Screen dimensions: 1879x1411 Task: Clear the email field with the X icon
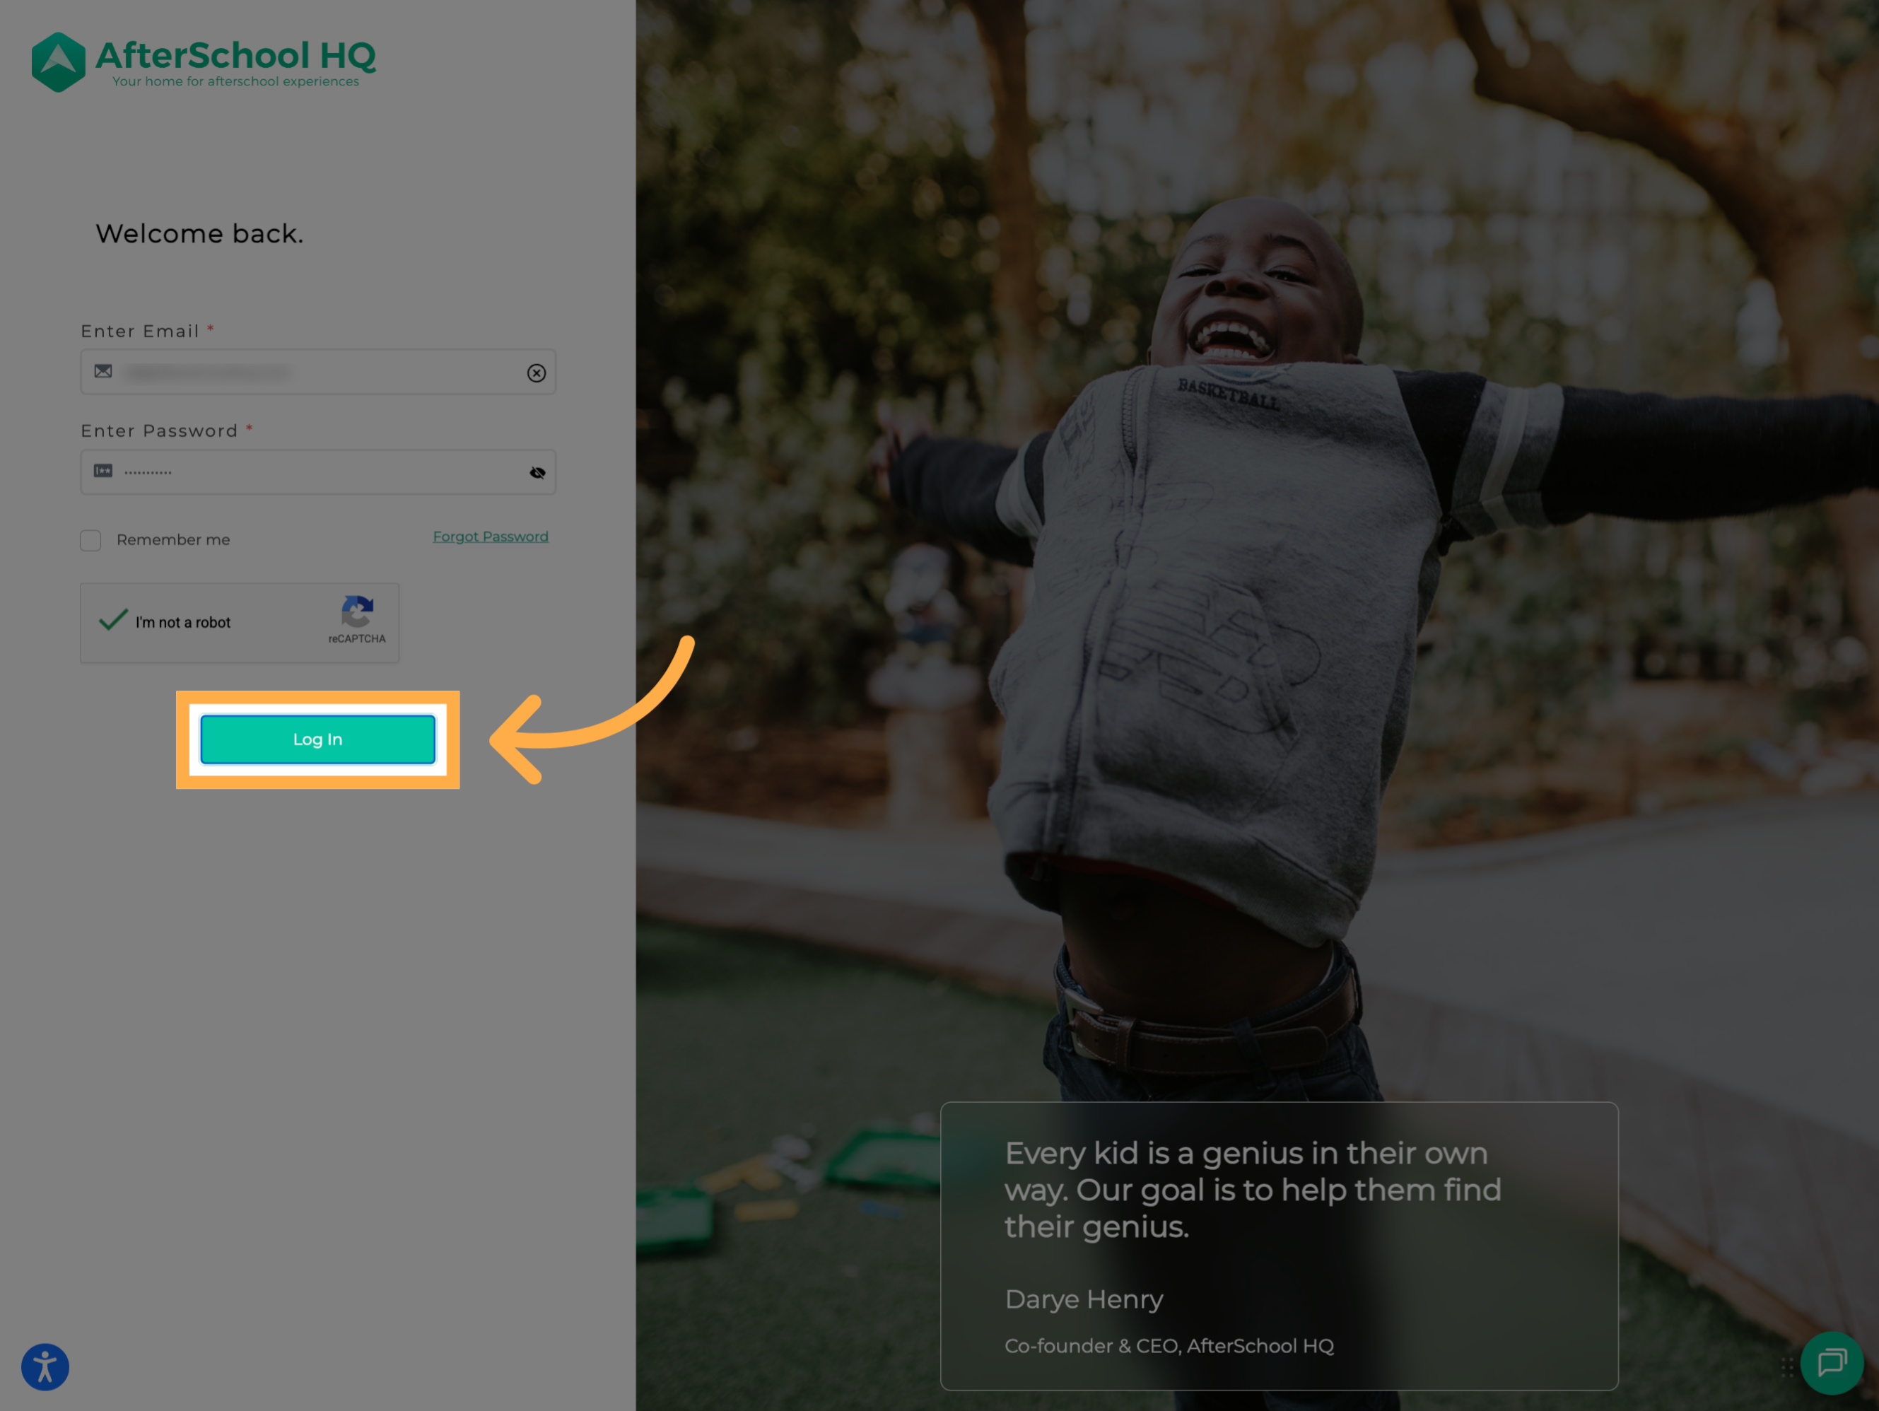[x=536, y=373]
